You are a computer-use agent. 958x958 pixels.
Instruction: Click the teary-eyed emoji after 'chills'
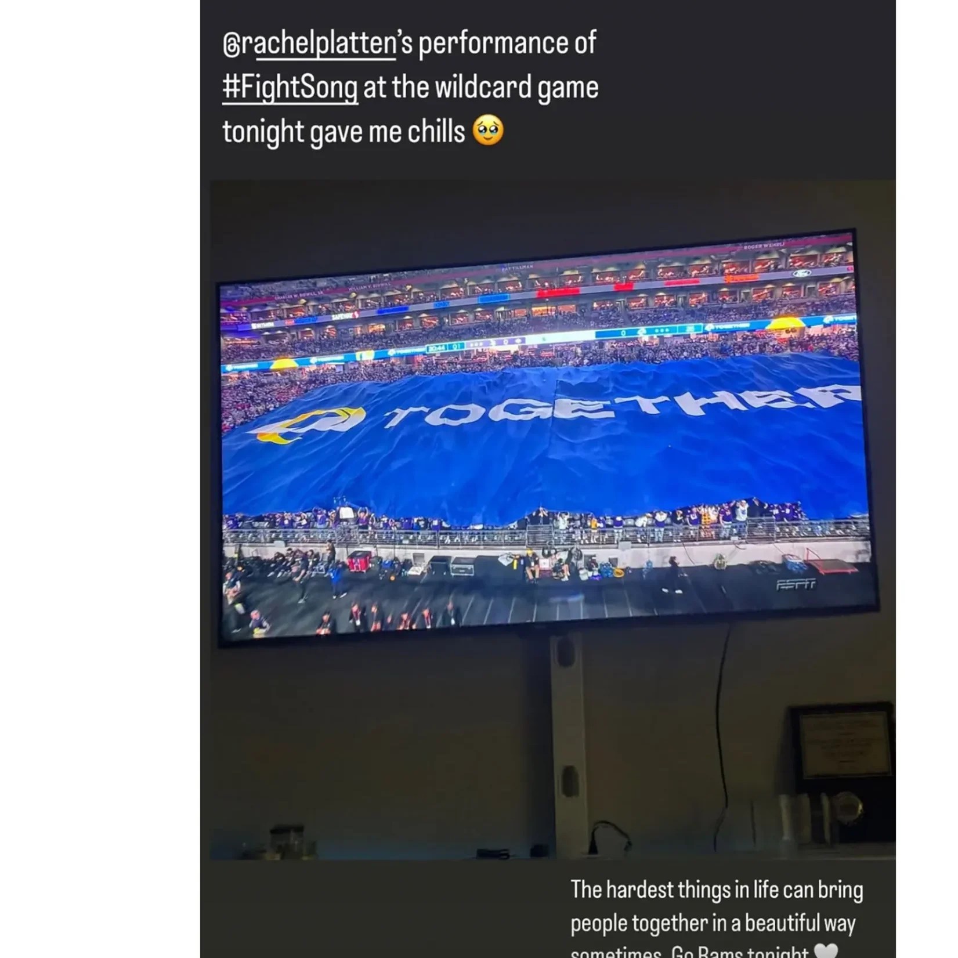point(488,131)
